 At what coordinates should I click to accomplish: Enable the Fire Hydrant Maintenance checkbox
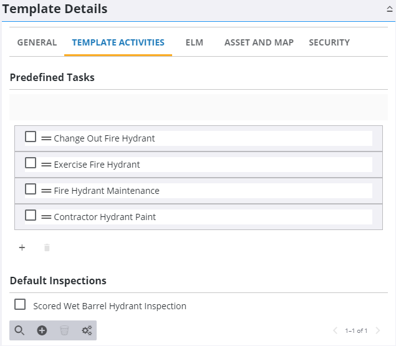tap(31, 190)
